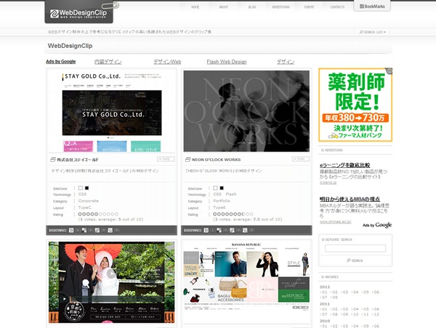Open the BookMarks tab in the header
Image resolution: width=436 pixels, height=328 pixels.
(x=372, y=6)
